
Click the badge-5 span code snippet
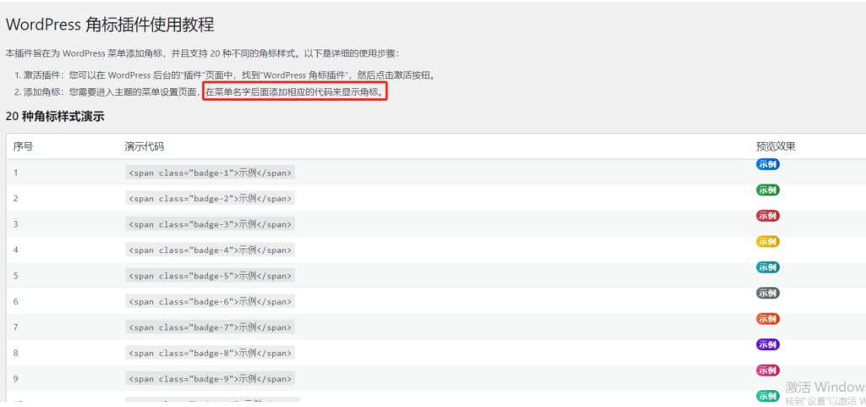[x=210, y=276]
